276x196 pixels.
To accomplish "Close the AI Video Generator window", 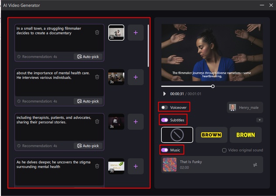I will 271,5.
